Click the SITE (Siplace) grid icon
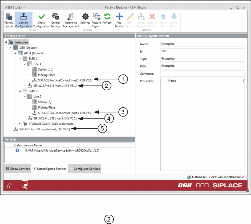The image size is (251, 224). tap(15, 48)
